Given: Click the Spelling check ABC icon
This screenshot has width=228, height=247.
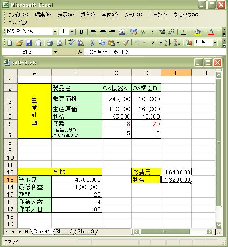Looking at the screenshot, I should (71, 43).
